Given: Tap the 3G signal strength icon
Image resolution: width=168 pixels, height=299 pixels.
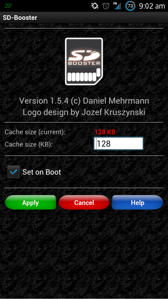Looking at the screenshot, I should pos(117,6).
